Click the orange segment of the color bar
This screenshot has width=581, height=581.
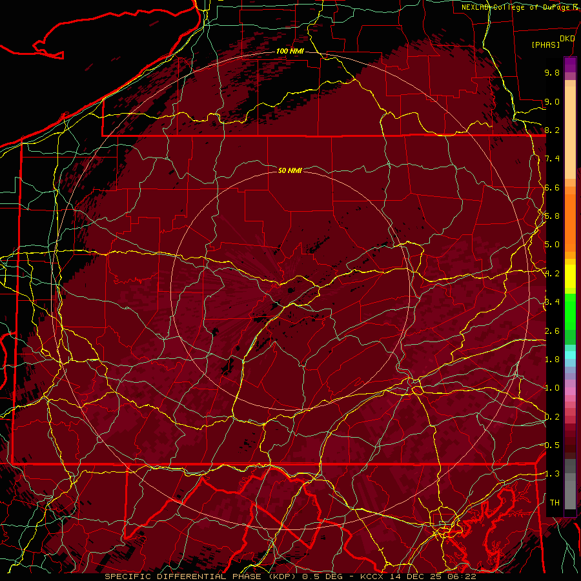click(x=570, y=222)
